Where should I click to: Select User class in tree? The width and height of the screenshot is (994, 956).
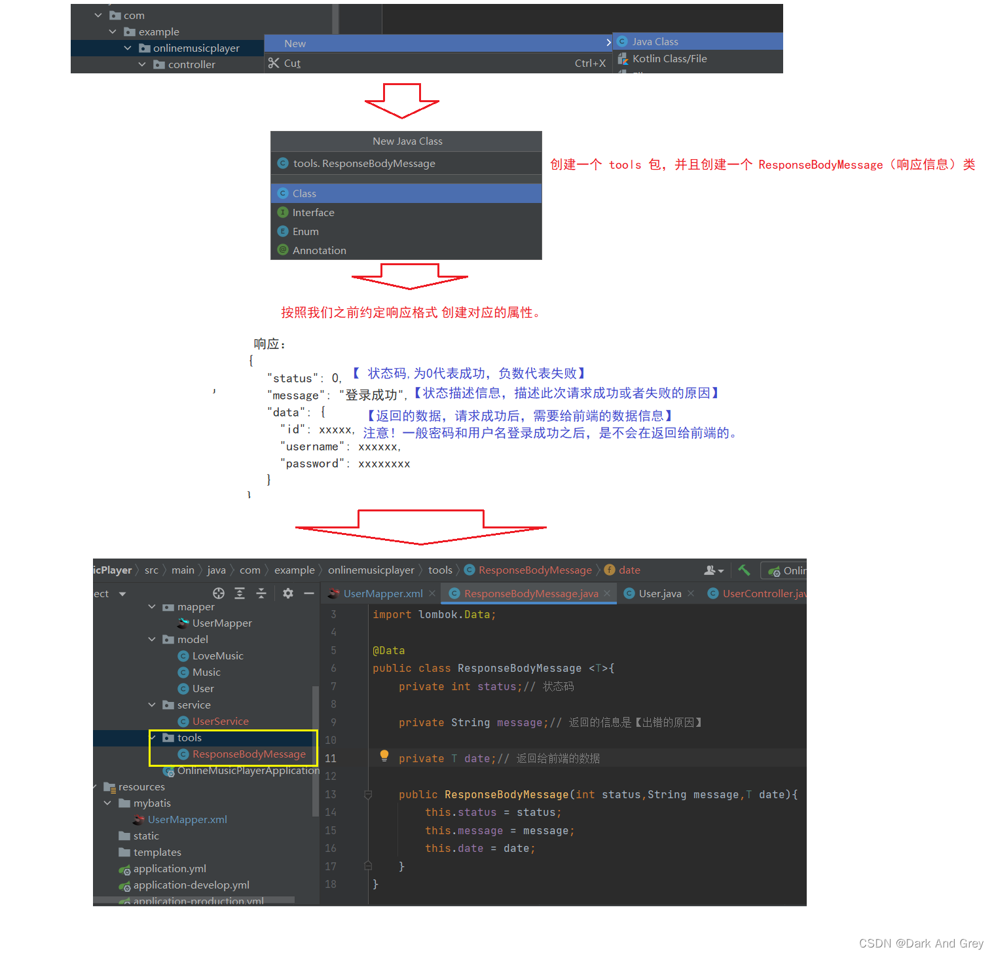[196, 689]
